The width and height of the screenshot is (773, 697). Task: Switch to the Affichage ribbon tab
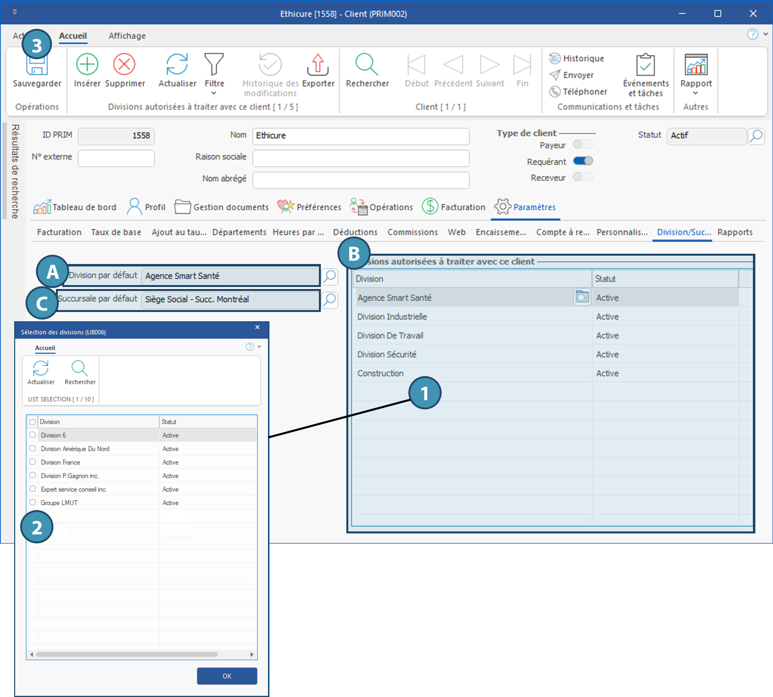tap(127, 36)
